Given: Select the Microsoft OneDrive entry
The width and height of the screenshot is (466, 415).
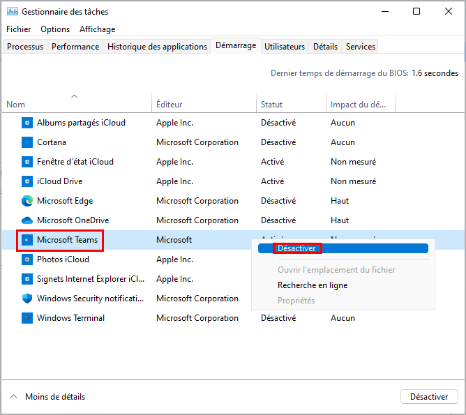Looking at the screenshot, I should pyautogui.click(x=73, y=220).
